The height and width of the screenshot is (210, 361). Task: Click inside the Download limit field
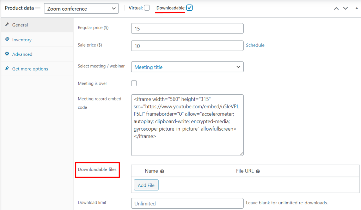tap(187, 203)
